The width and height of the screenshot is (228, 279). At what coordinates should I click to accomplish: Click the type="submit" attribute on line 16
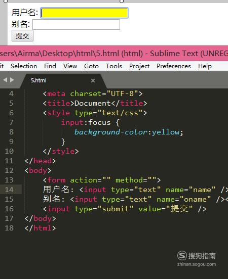[x=104, y=209]
